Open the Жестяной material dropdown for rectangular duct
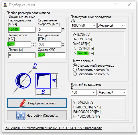138x135 pixels. click(112, 25)
